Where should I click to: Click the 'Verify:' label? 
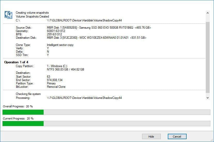pos(20,48)
